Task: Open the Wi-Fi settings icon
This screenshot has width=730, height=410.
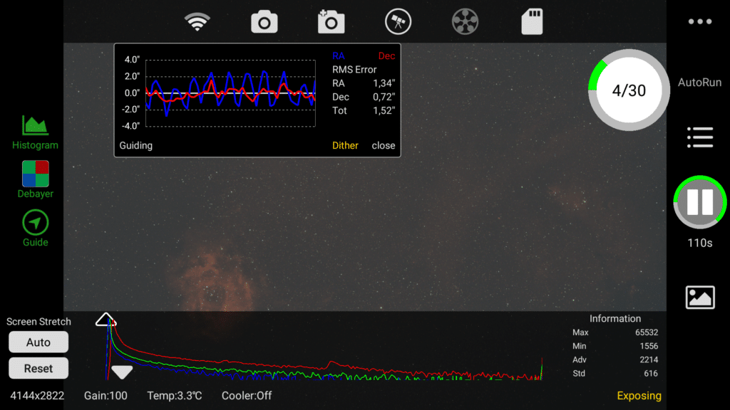Action: (197, 21)
